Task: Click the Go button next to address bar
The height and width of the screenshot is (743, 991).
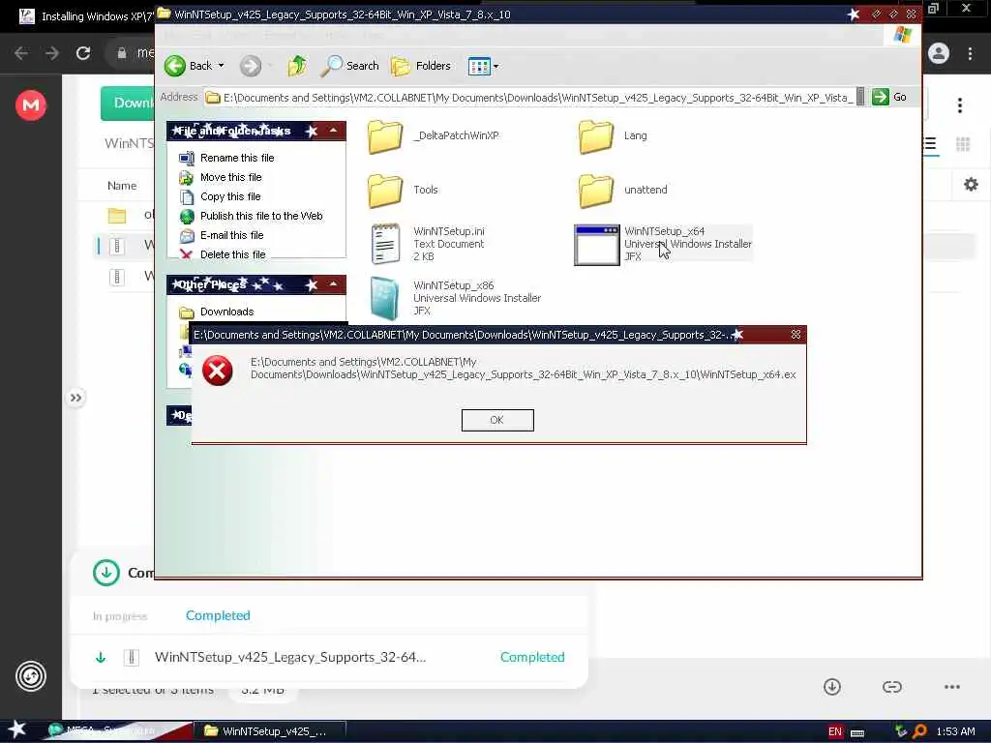Action: (890, 98)
